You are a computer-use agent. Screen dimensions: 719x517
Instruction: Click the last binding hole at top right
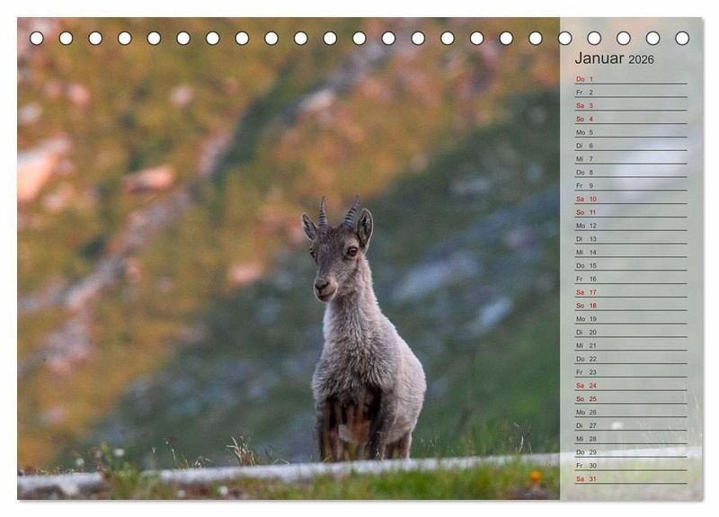pos(682,38)
